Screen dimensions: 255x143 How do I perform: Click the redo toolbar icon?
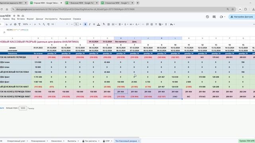pos(11,24)
